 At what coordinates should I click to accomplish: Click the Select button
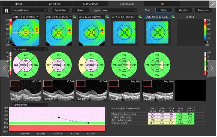point(80,10)
